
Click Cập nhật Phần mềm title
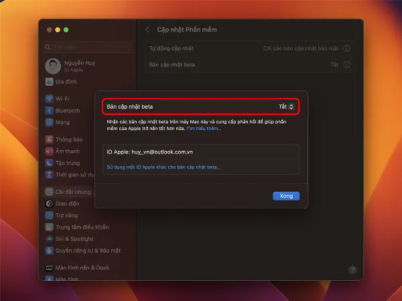[x=187, y=29]
